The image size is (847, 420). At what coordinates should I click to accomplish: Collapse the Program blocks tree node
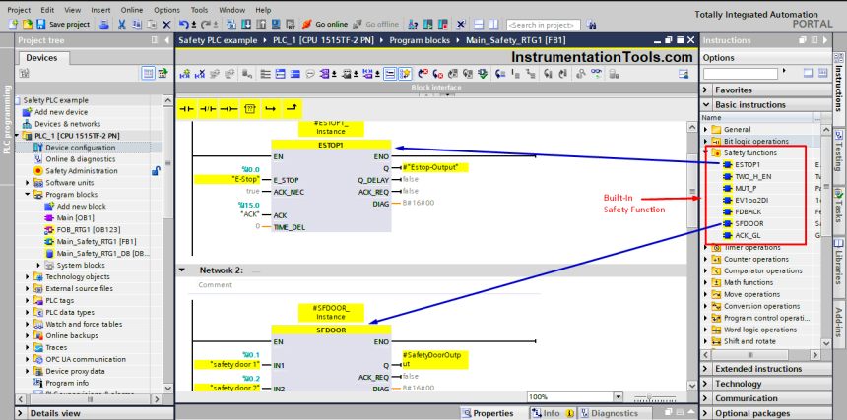point(28,195)
